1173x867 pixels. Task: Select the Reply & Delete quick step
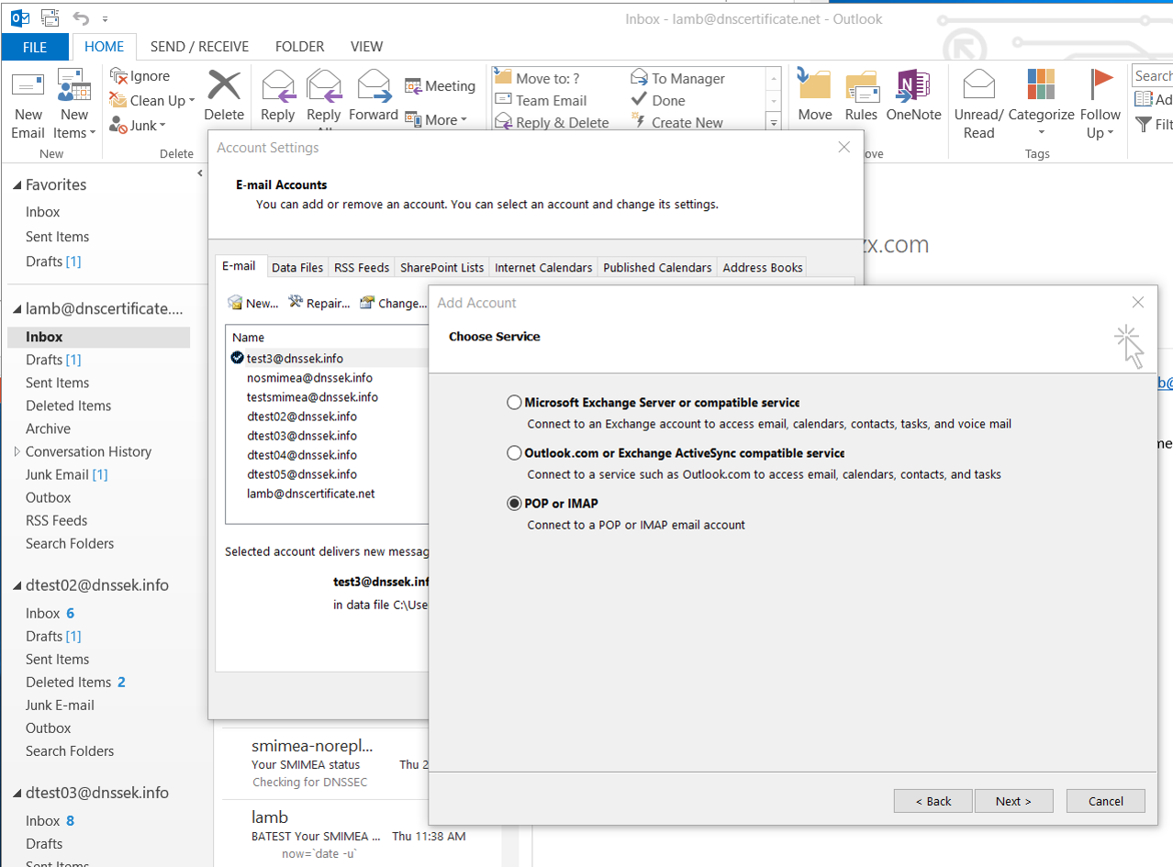(x=552, y=123)
